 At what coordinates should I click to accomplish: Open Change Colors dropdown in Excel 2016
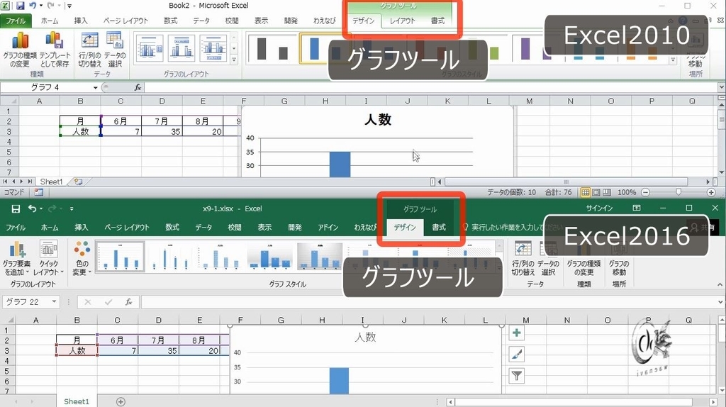click(82, 258)
